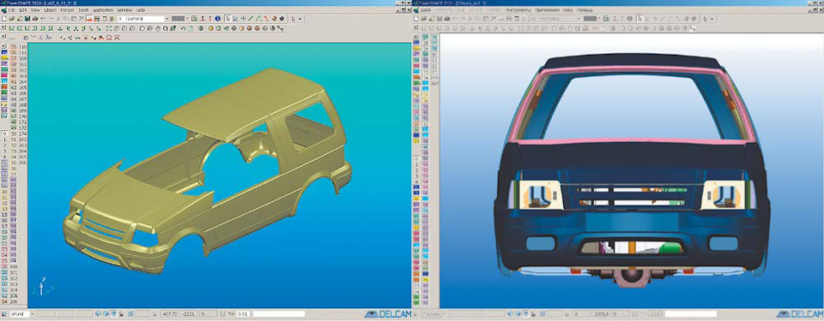Delete selection using the X toolbar icon
Screen dimensions: 824x321
point(82,18)
